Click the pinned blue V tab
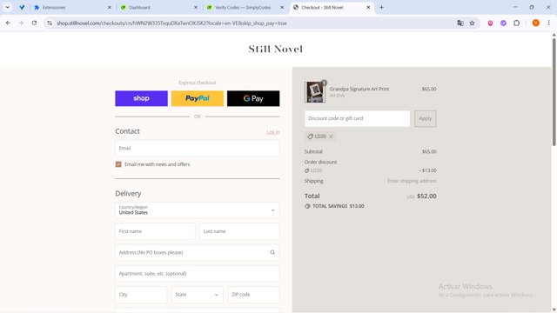557x313 pixels. coord(22,7)
